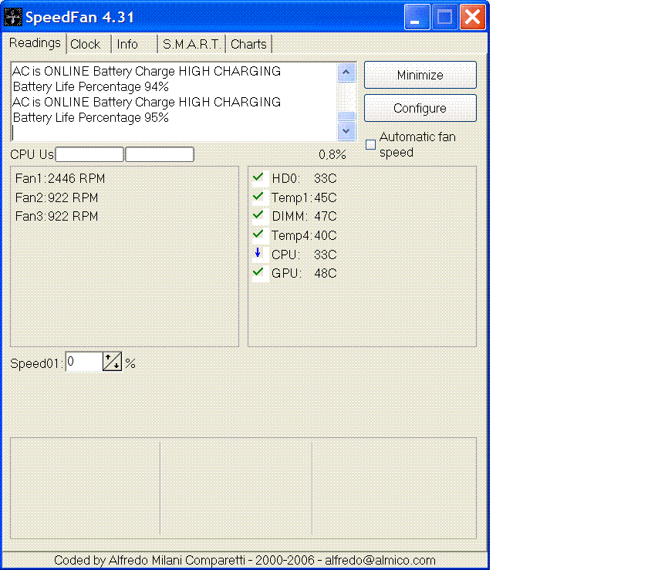Select the Info tab
Viewport: 648px width, 570px height.
128,45
